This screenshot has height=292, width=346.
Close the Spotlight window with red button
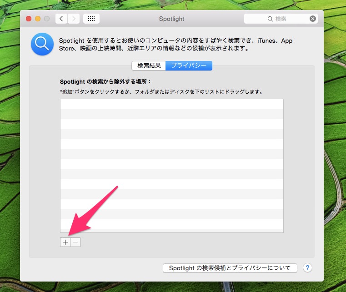click(29, 19)
